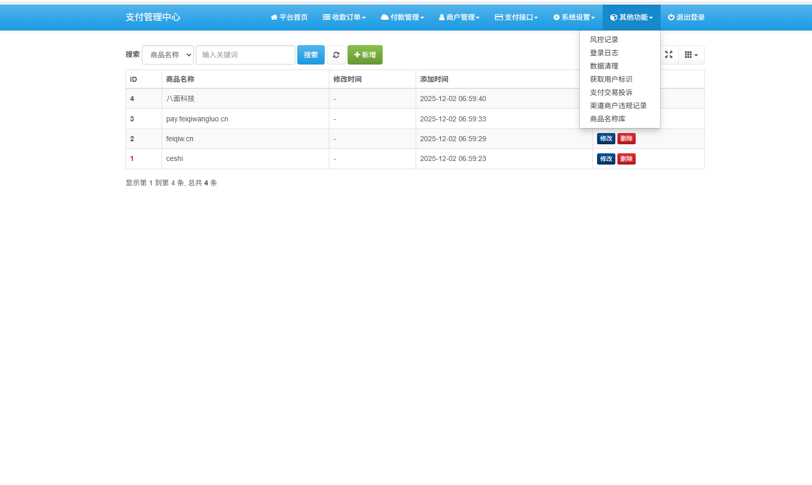Open the table columns grid dropdown
Image resolution: width=812 pixels, height=485 pixels.
691,55
